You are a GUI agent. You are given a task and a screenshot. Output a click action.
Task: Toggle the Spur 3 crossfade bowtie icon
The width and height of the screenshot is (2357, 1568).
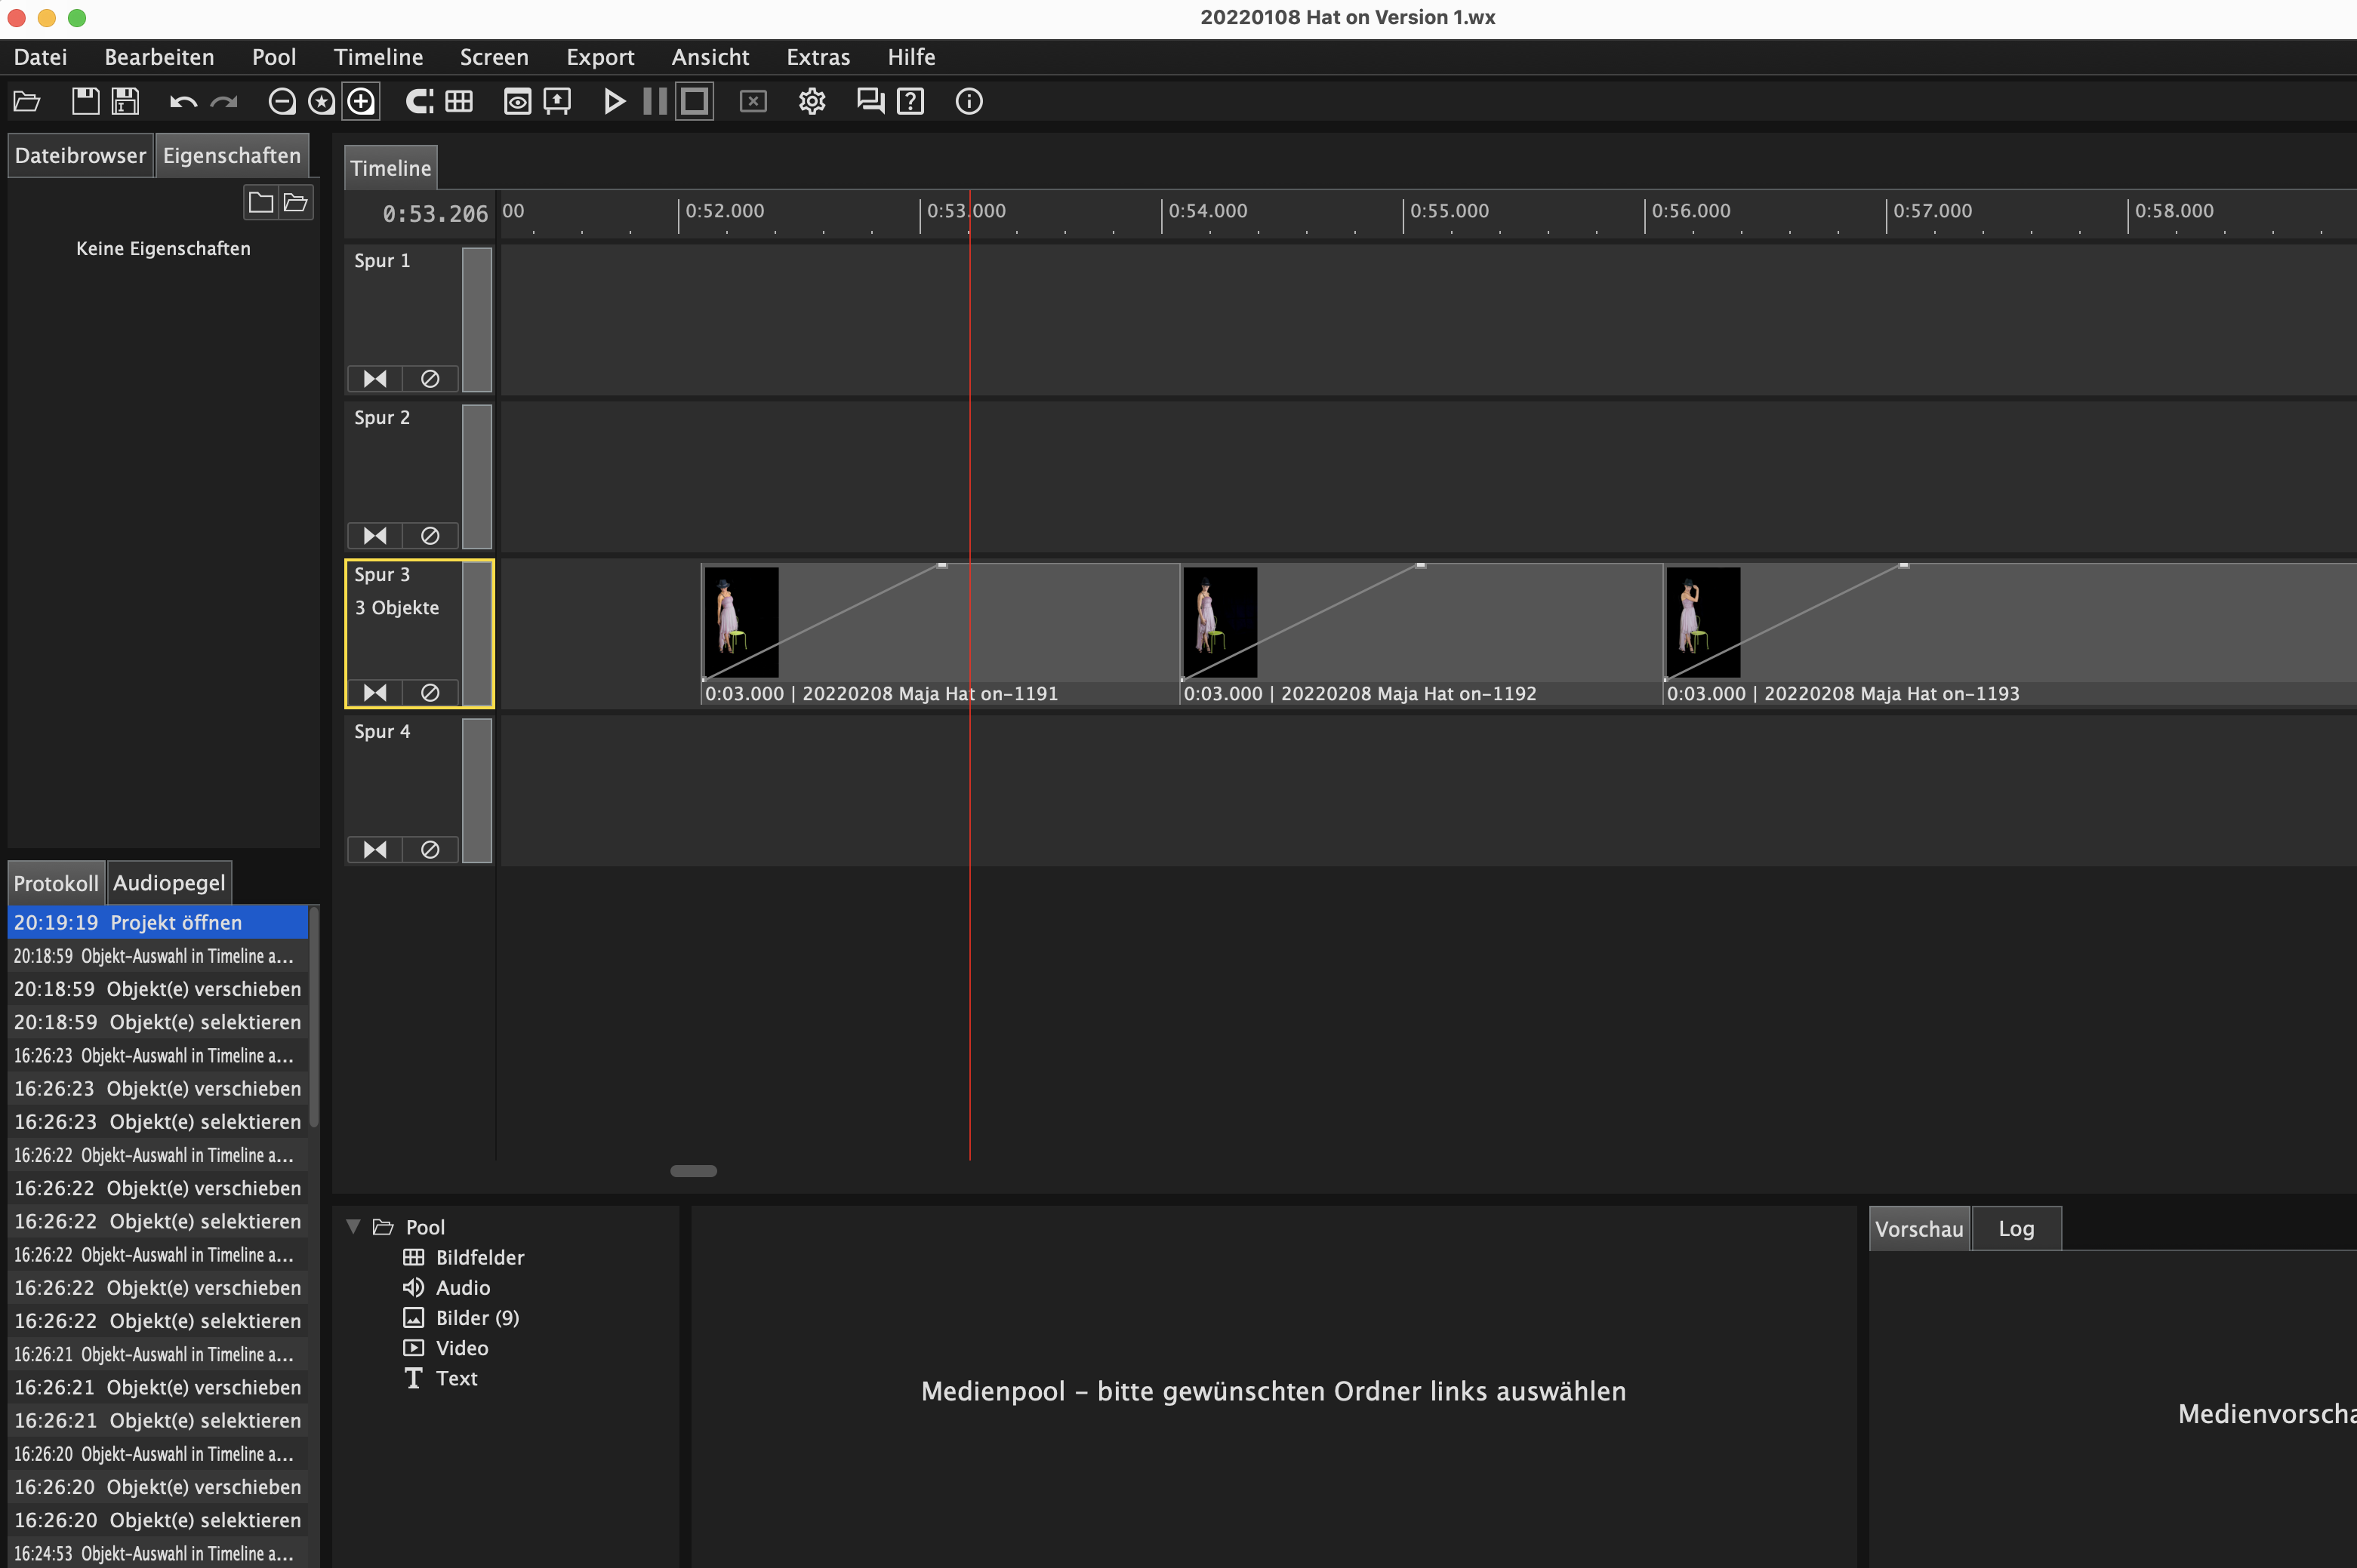click(375, 693)
